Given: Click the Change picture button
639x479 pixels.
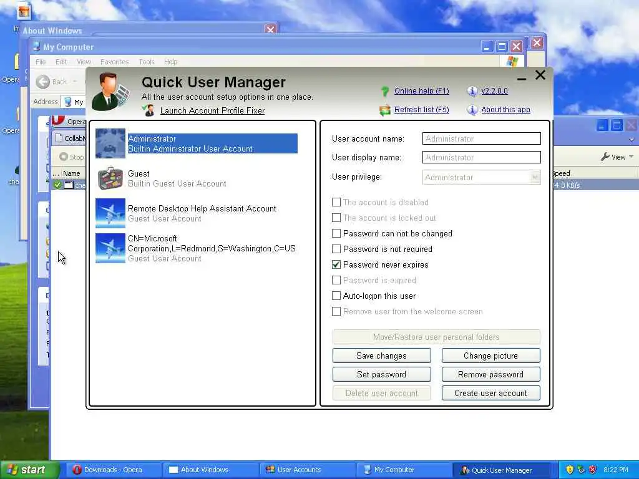Looking at the screenshot, I should tap(490, 356).
